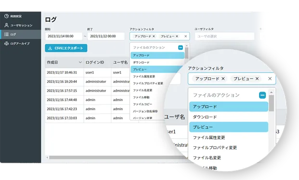This screenshot has height=180, width=299.
Task: Pick ファイル属性変更 in the magnified list
Action: point(229,137)
